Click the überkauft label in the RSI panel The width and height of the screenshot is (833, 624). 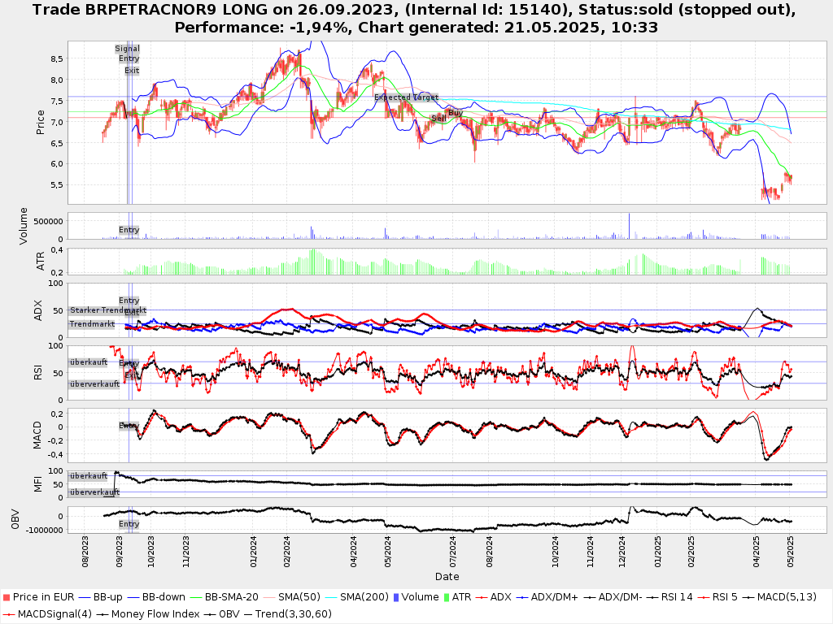click(89, 362)
